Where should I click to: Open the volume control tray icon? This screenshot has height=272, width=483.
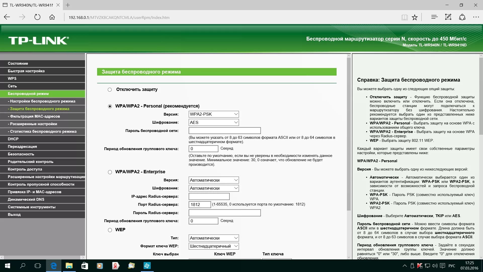[435, 266]
